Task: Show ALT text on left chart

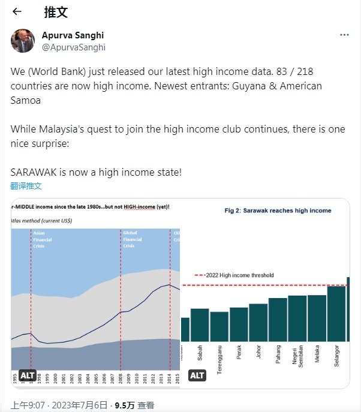Action: [x=28, y=375]
